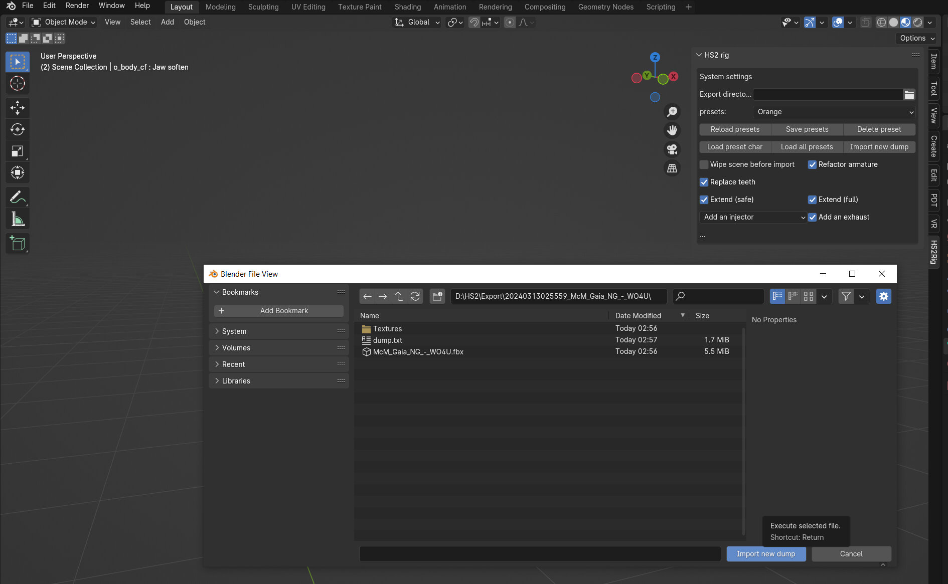Click the Save presets button
Image resolution: width=948 pixels, height=584 pixels.
point(807,129)
